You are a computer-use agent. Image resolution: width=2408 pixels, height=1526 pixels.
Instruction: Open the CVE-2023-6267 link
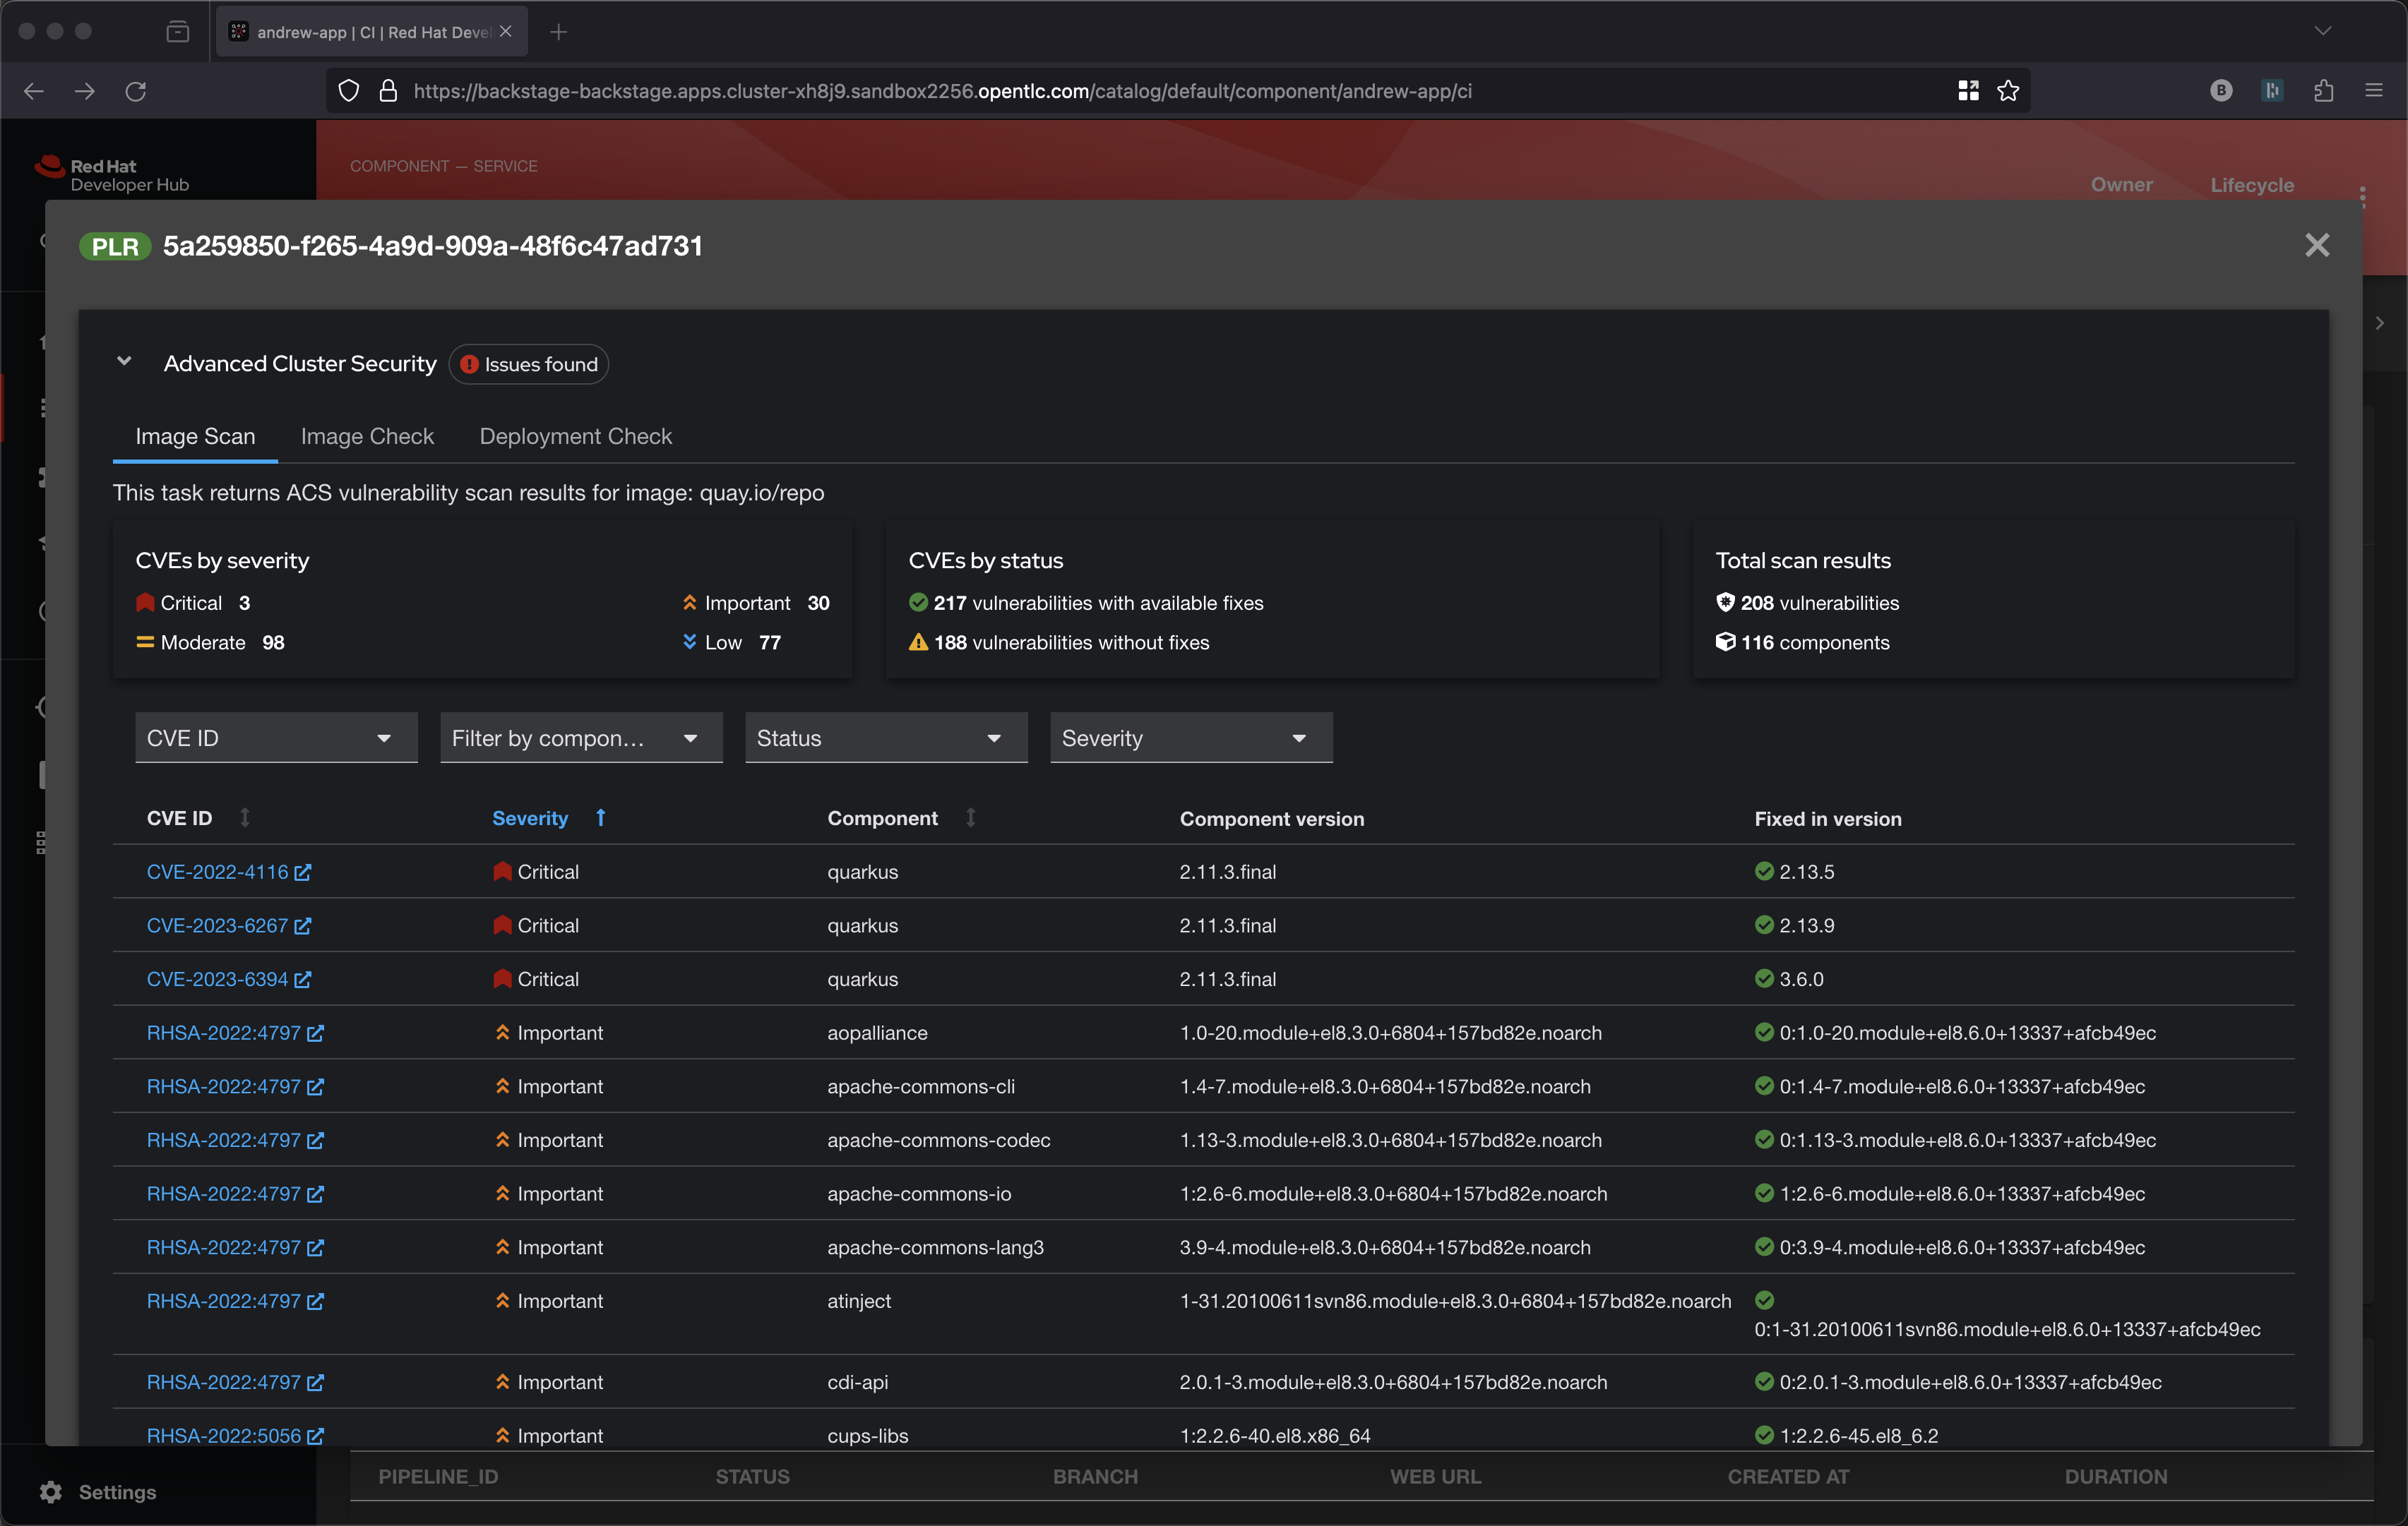[x=217, y=925]
